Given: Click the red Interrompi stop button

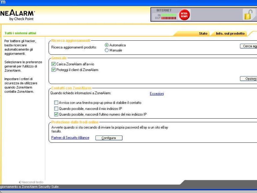Looking at the screenshot, I should [184, 15].
